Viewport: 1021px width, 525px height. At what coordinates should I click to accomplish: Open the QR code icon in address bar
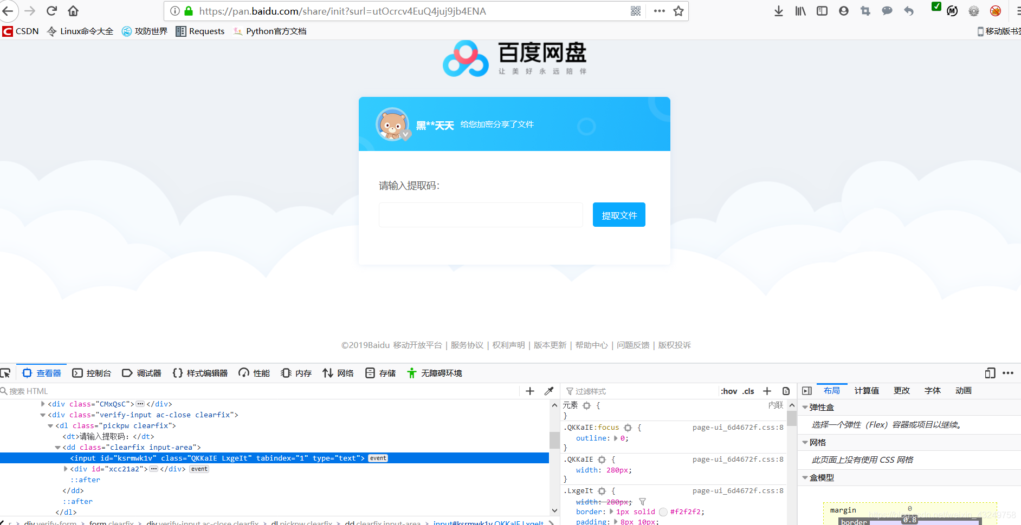click(636, 11)
